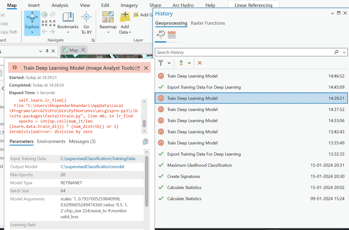
Task: Open the Analysis ribbon tab
Action: coord(60,5)
